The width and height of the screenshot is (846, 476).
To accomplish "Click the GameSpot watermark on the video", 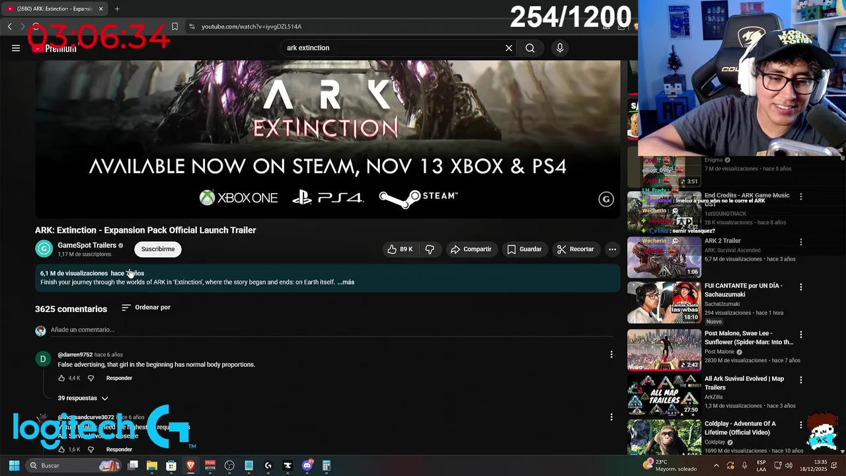I will [x=606, y=199].
